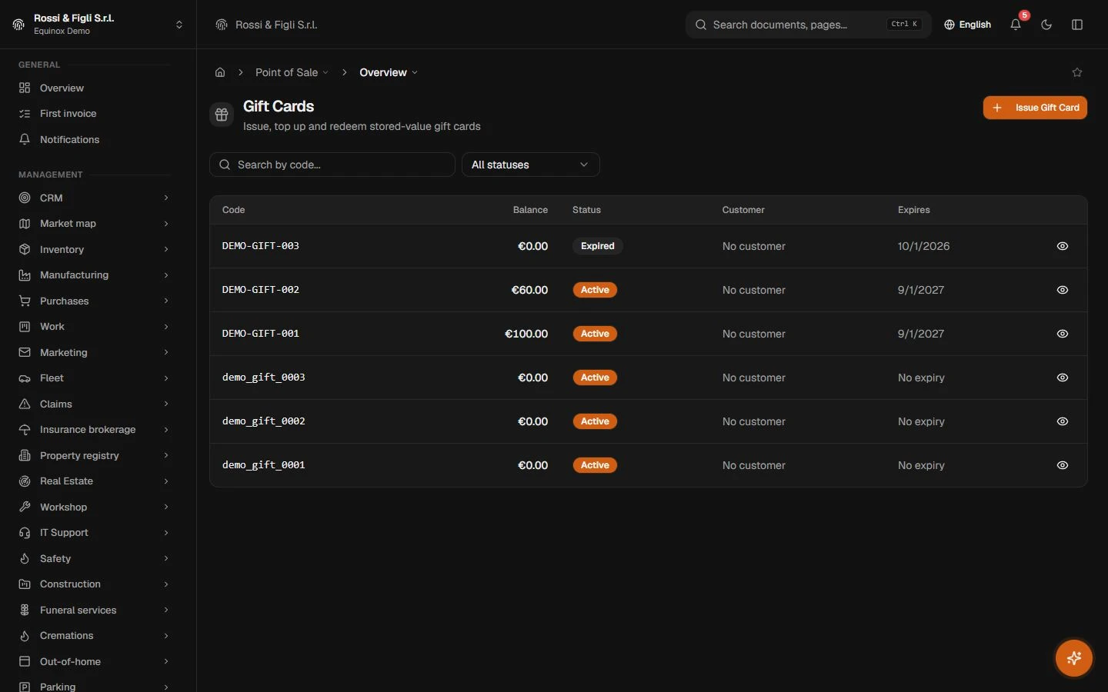Viewport: 1108px width, 692px height.
Task: Open the All statuses filter dropdown
Action: [x=531, y=165]
